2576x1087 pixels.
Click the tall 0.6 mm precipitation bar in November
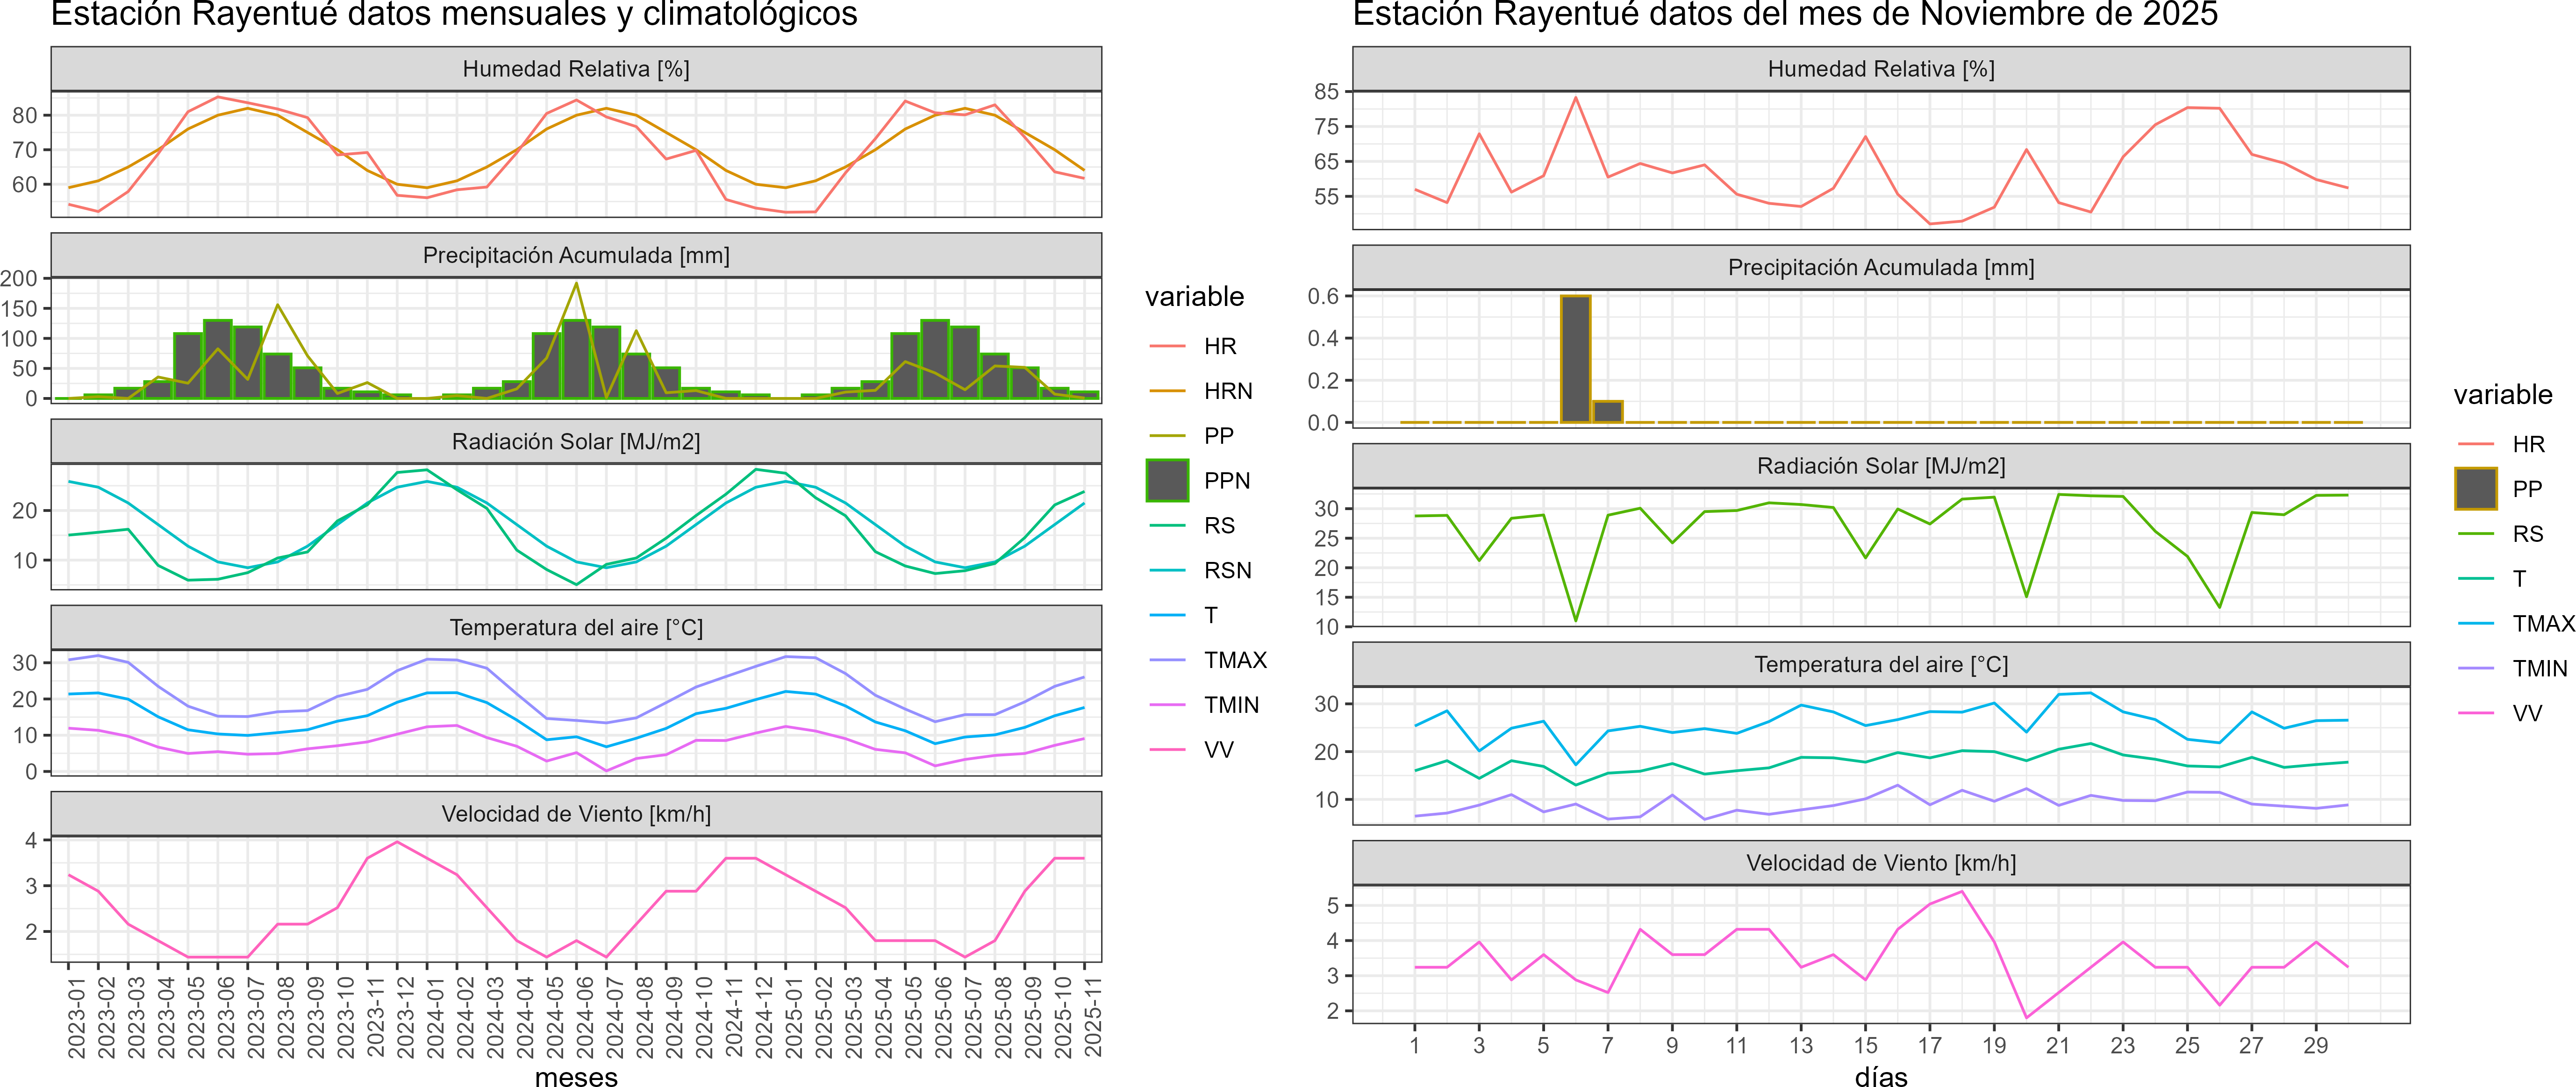point(1575,359)
